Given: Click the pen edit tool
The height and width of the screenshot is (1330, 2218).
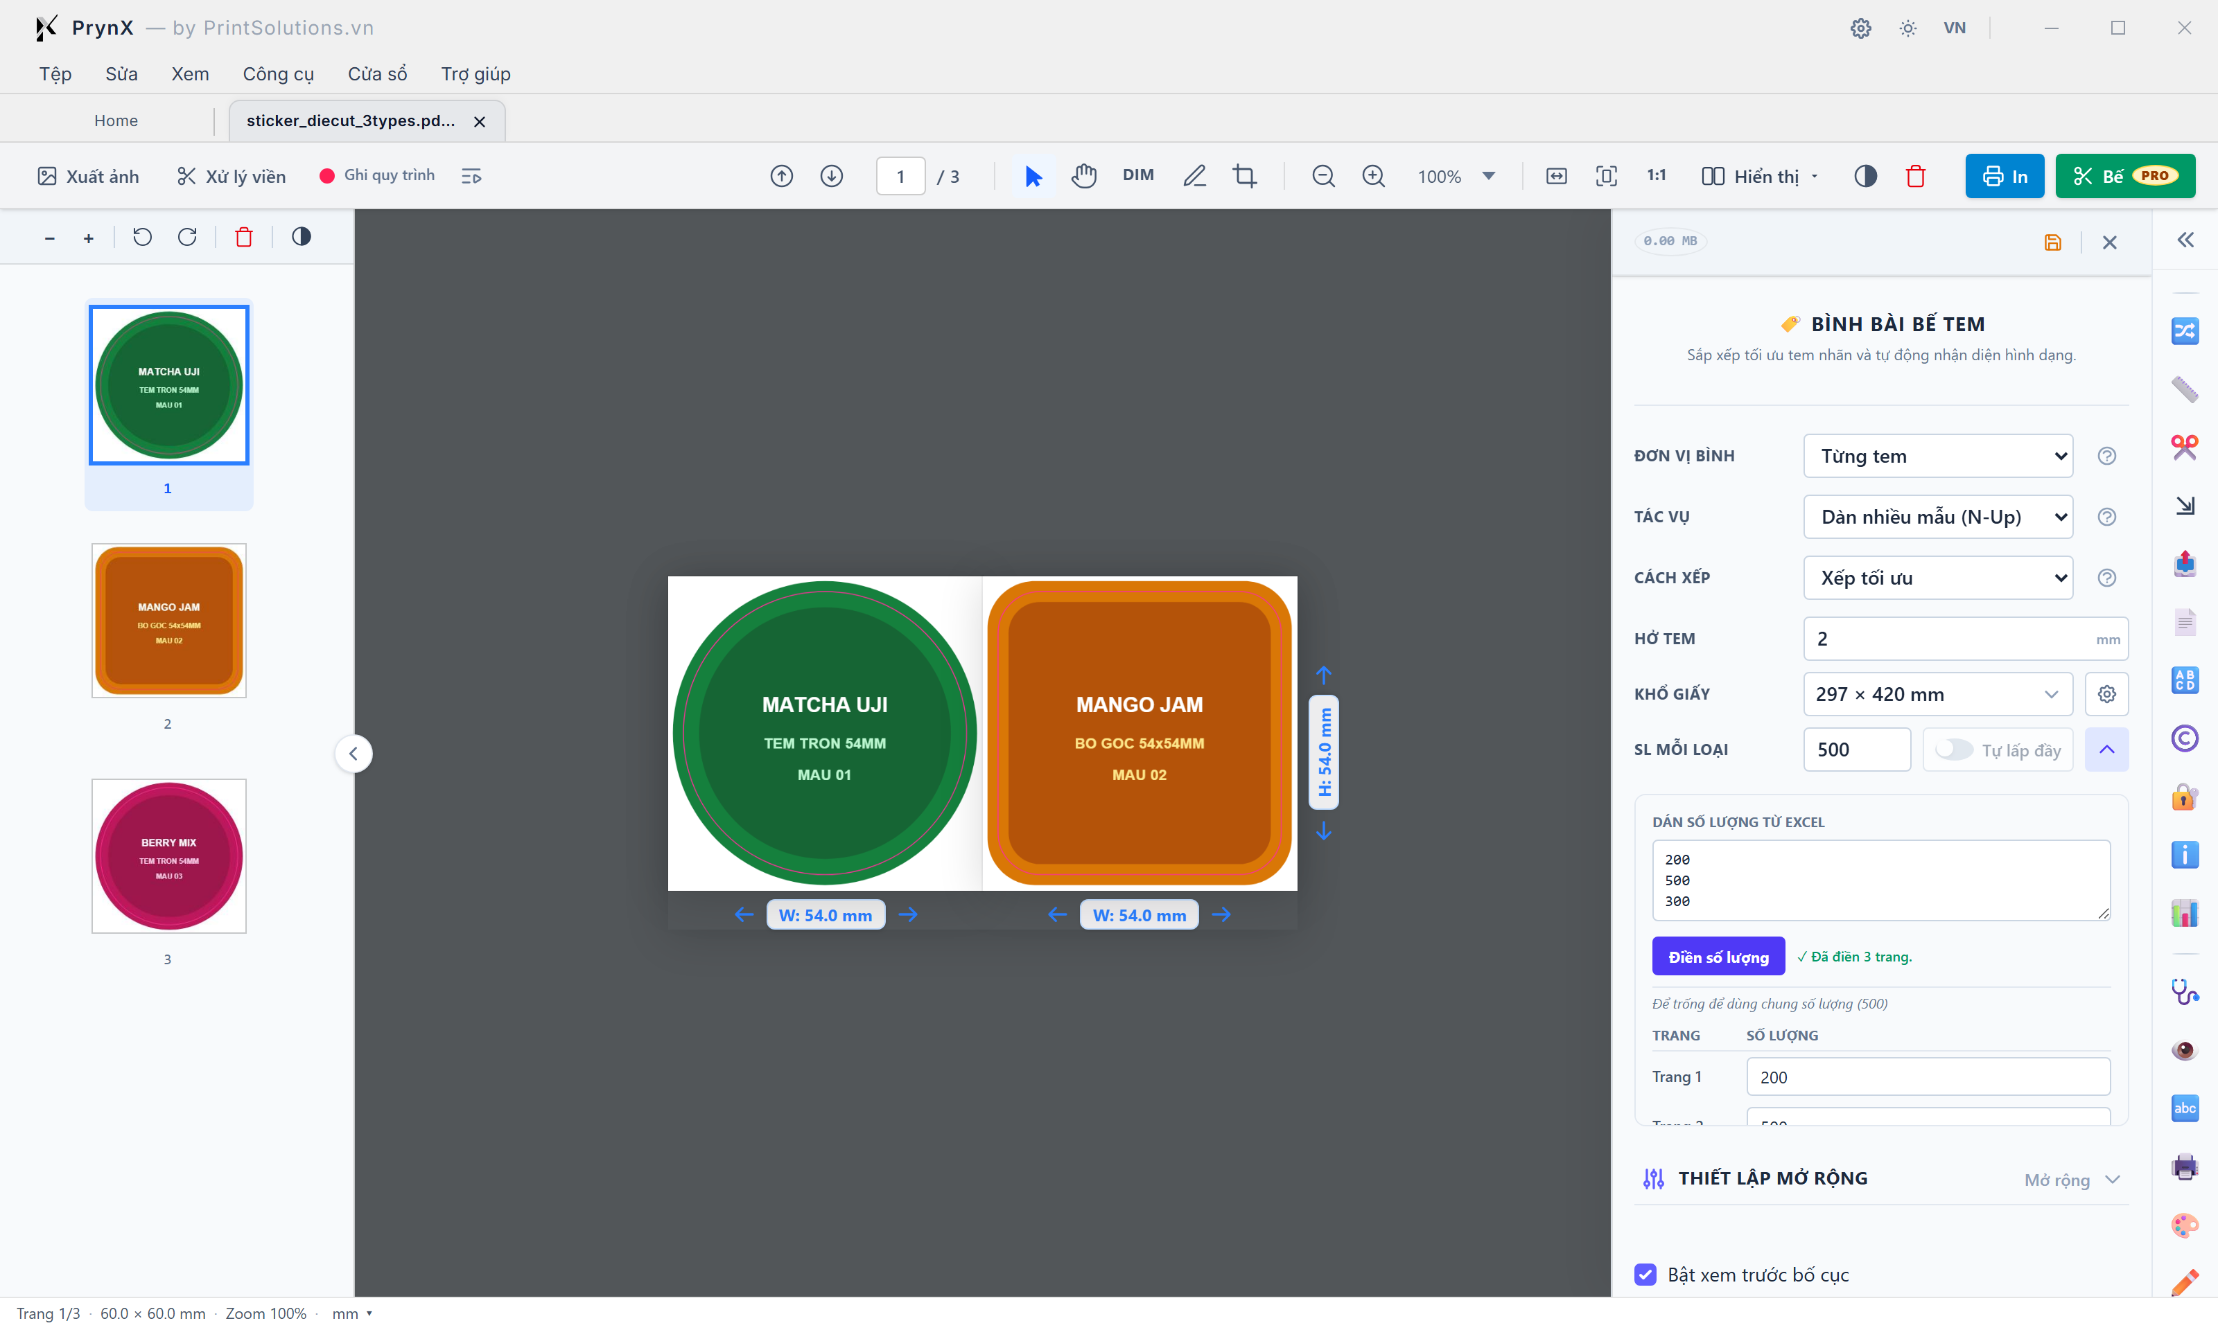Looking at the screenshot, I should pos(1194,176).
